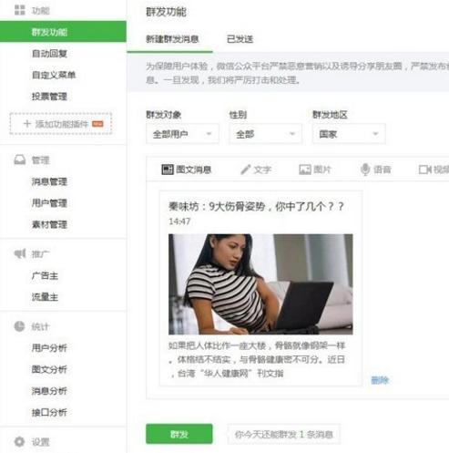Open 流量主 under 推广
449x453 pixels.
click(x=45, y=297)
